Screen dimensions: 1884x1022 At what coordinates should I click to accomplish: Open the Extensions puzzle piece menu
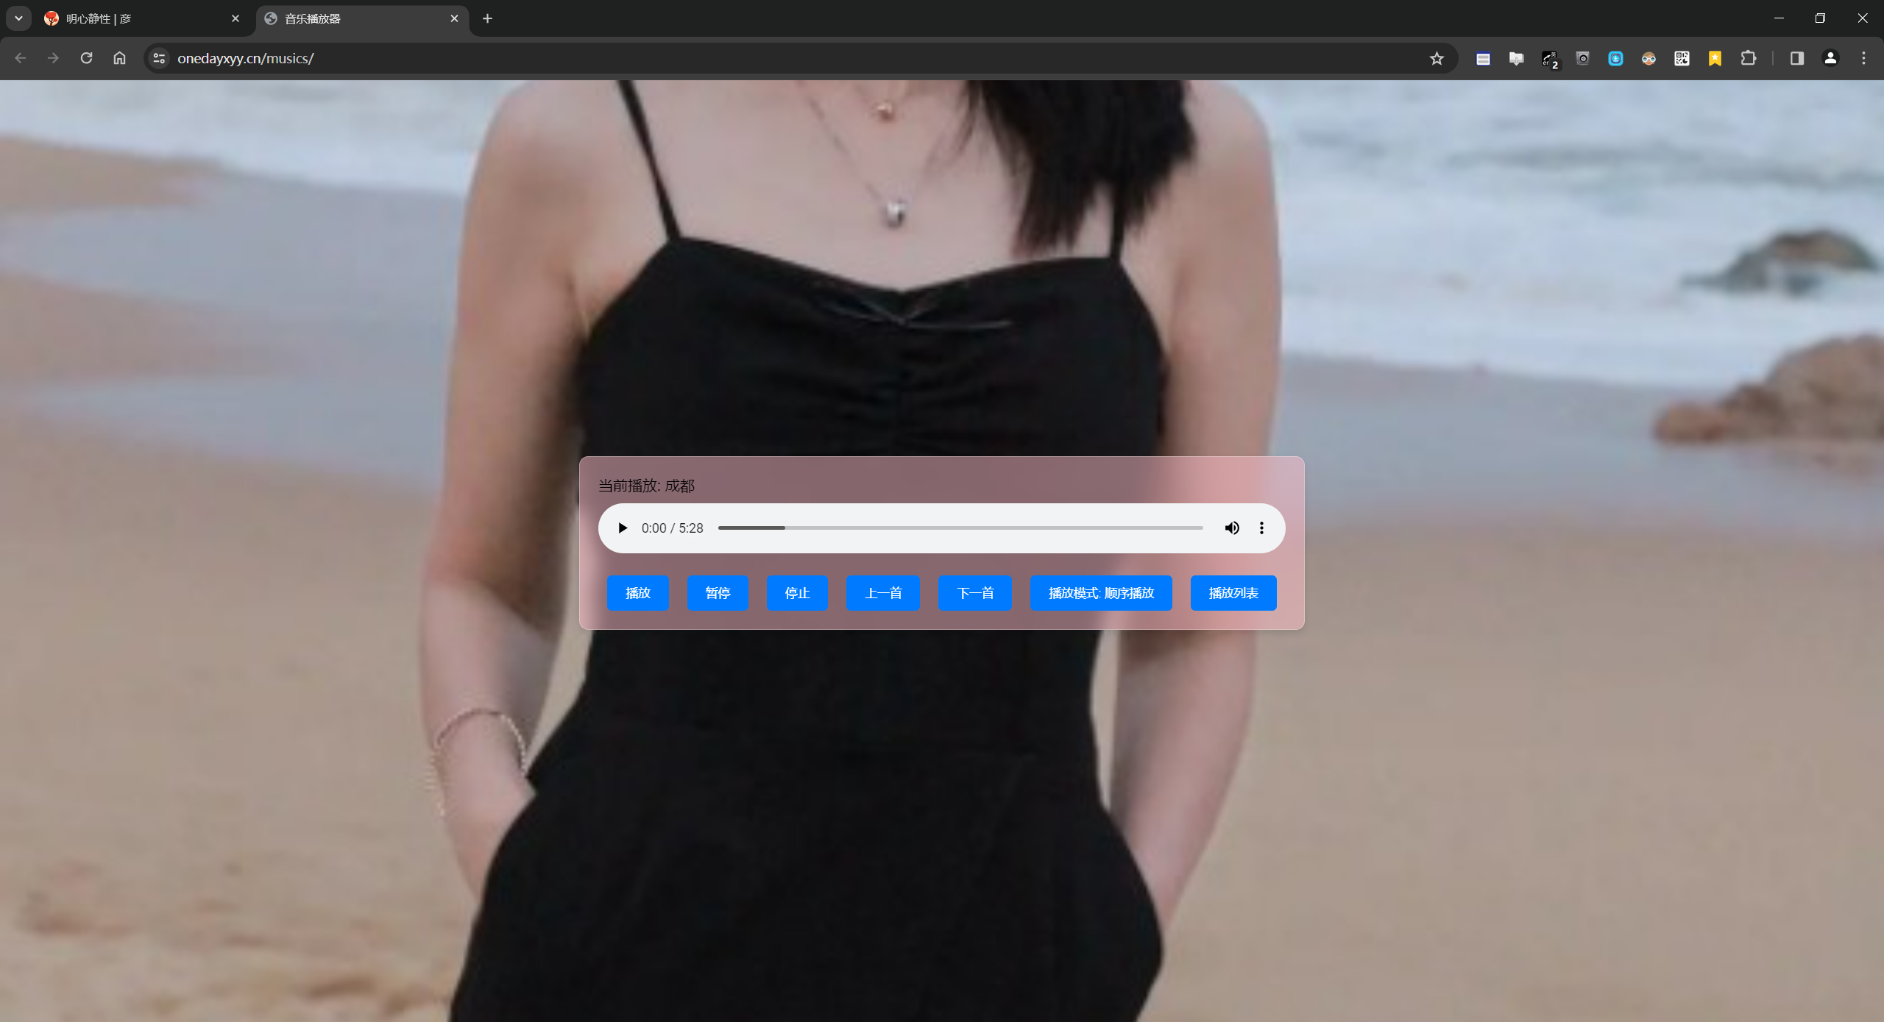1748,58
